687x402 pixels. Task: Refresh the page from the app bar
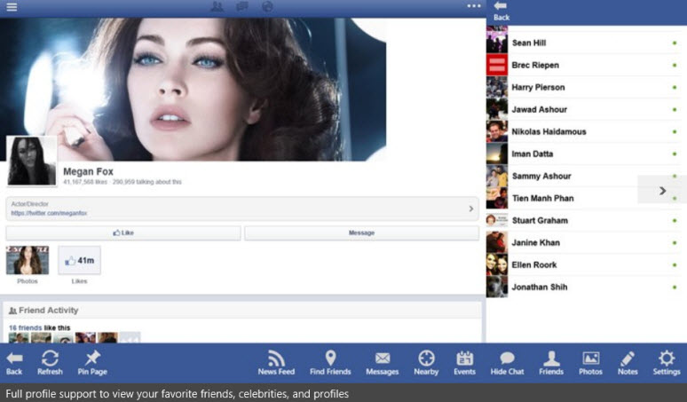(50, 363)
